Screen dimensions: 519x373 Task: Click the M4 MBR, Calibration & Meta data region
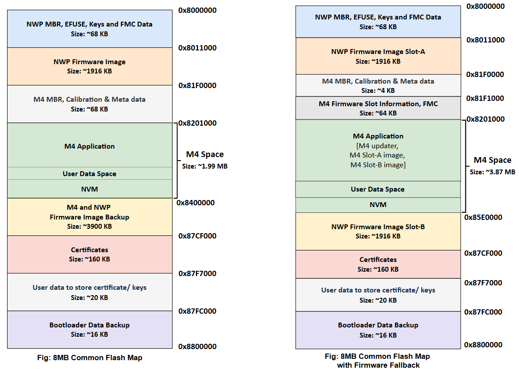pyautogui.click(x=378, y=85)
